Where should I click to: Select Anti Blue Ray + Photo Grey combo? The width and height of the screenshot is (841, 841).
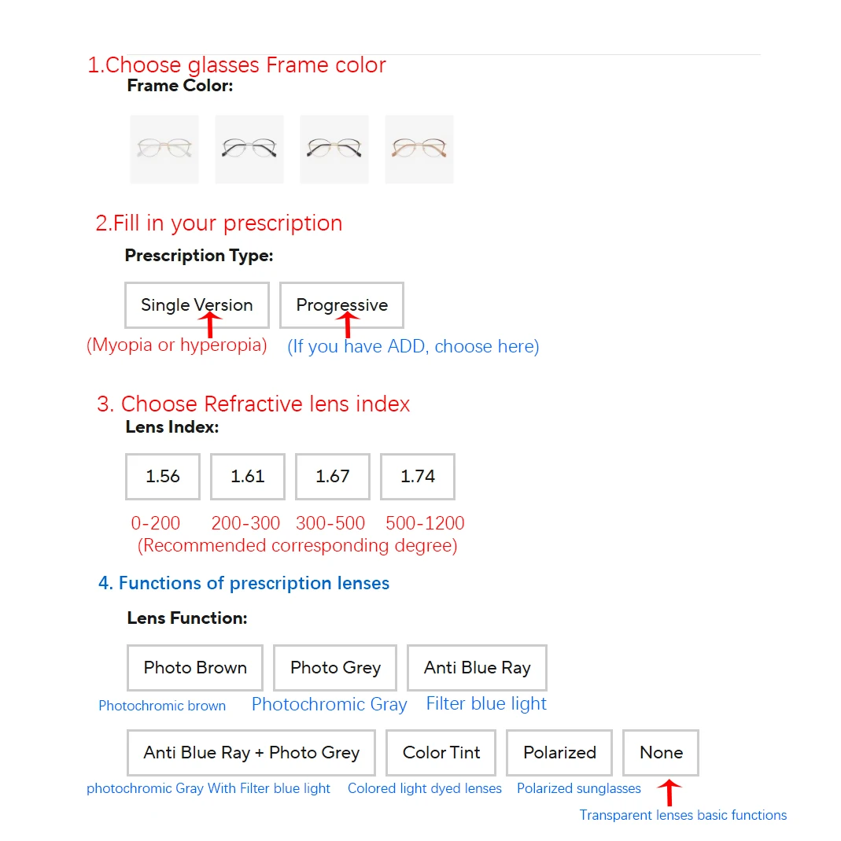point(251,753)
